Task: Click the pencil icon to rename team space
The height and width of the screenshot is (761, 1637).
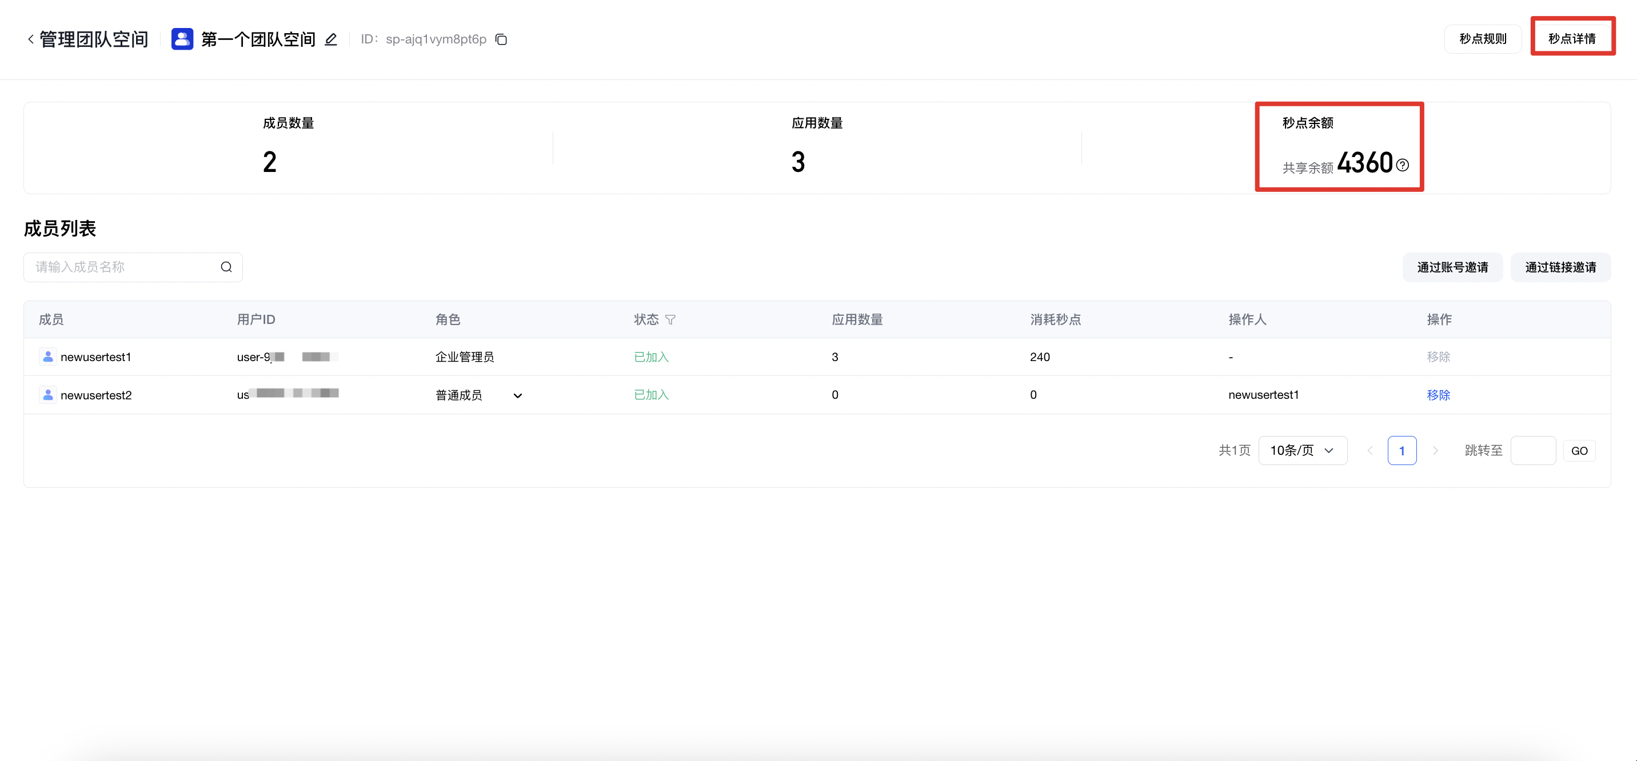Action: pyautogui.click(x=330, y=39)
